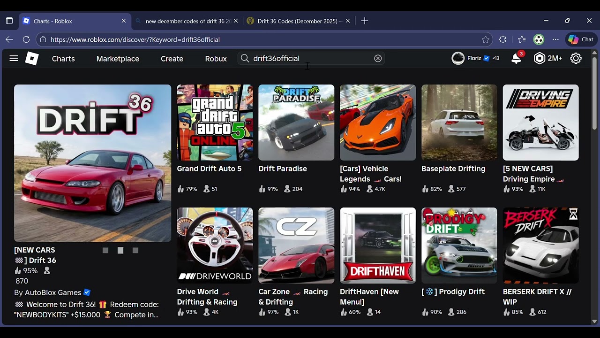This screenshot has height=338, width=600.
Task: Open a new browser tab
Action: [x=365, y=21]
